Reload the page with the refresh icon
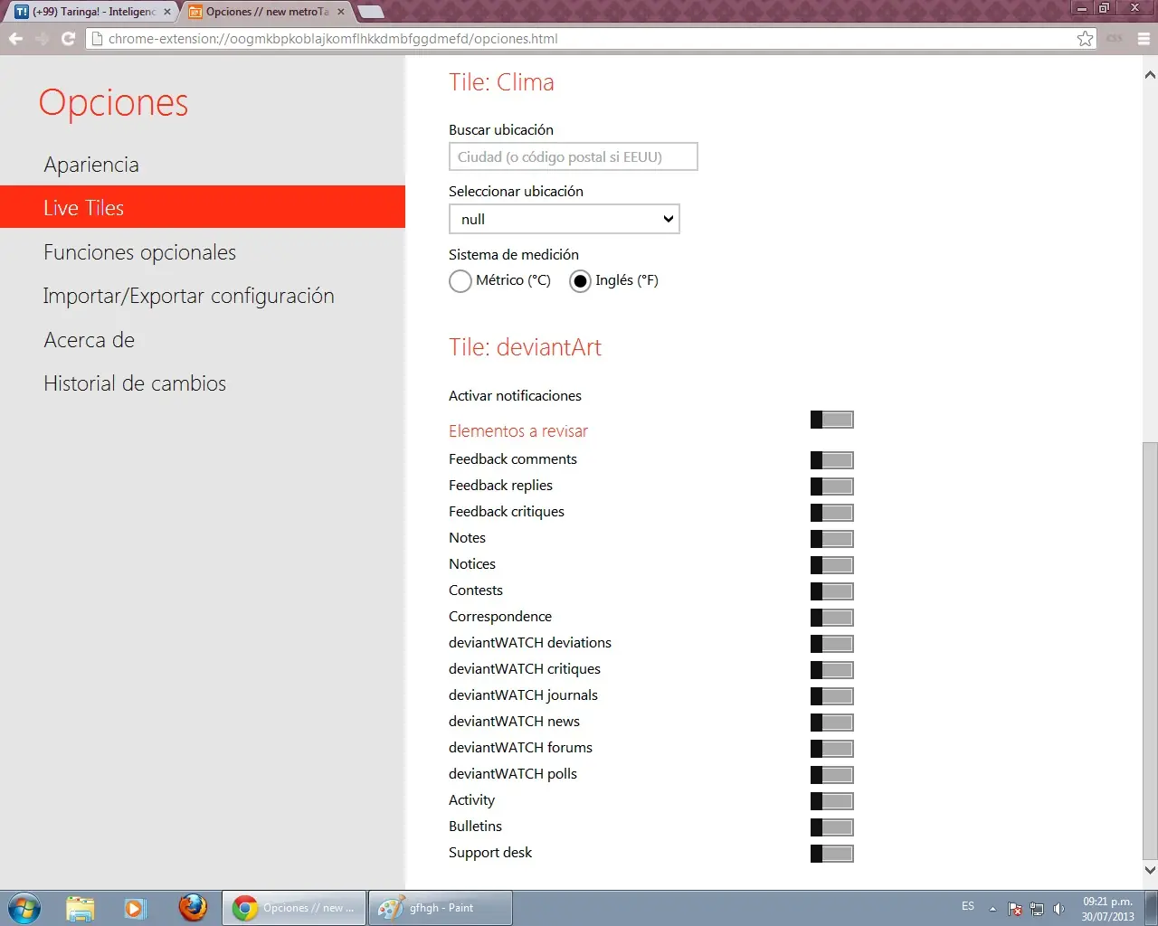This screenshot has height=926, width=1158. coord(68,38)
